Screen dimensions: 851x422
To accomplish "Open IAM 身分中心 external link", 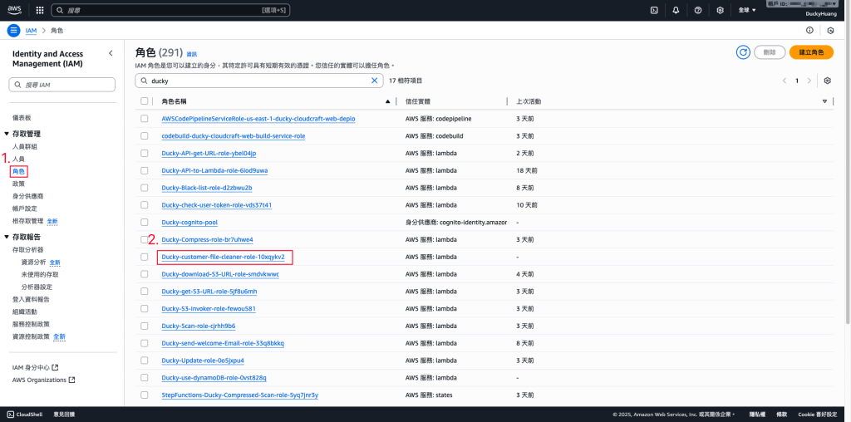I will [35, 368].
